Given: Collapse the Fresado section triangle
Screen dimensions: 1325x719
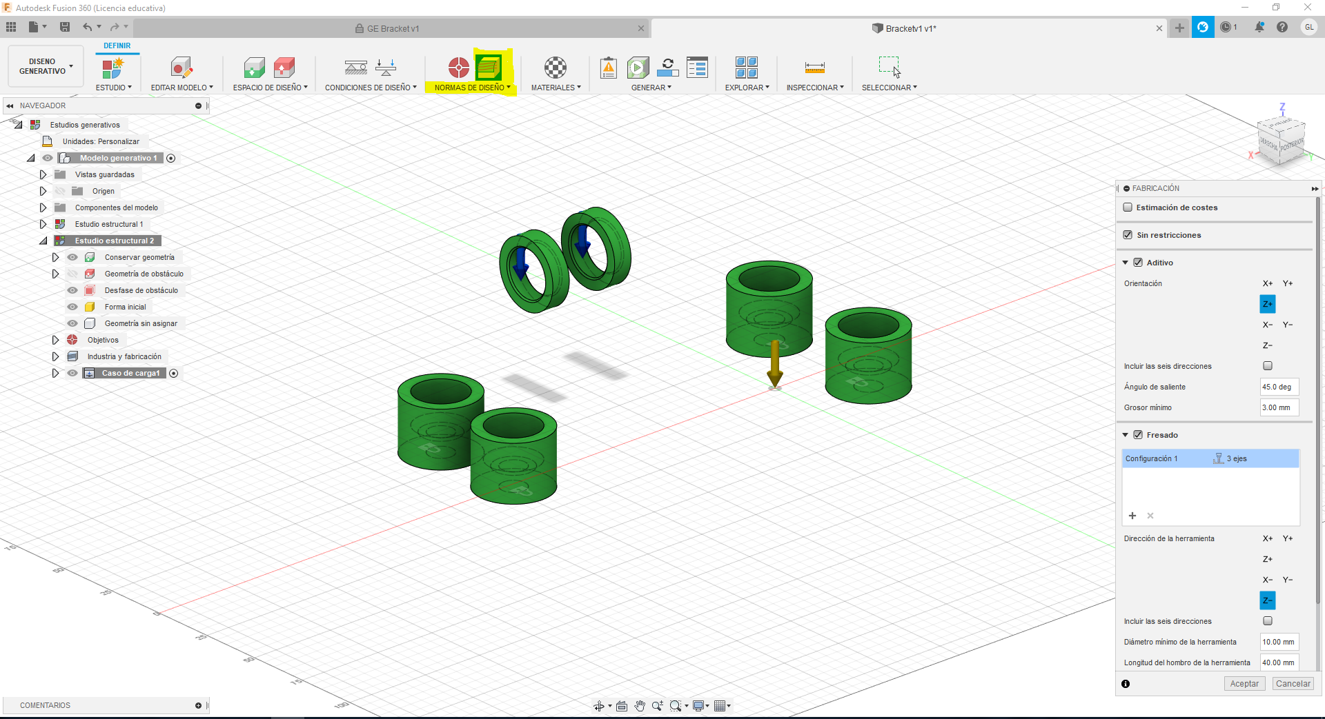Looking at the screenshot, I should [x=1126, y=435].
